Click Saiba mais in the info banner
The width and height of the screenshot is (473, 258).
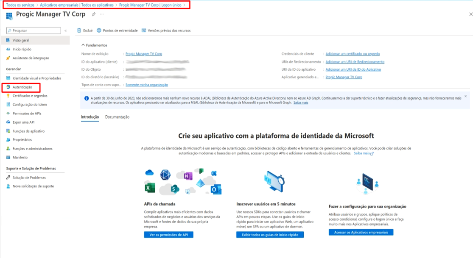coord(301,103)
